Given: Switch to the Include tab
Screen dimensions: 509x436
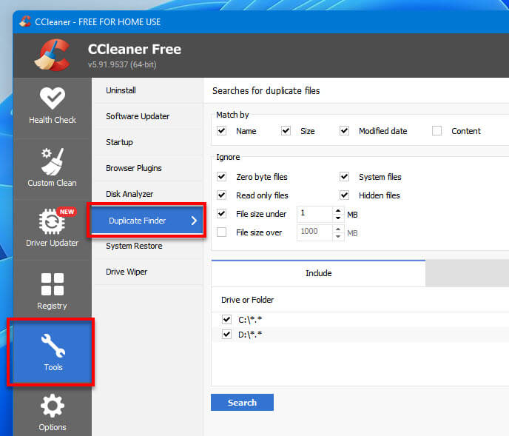Looking at the screenshot, I should tap(318, 273).
